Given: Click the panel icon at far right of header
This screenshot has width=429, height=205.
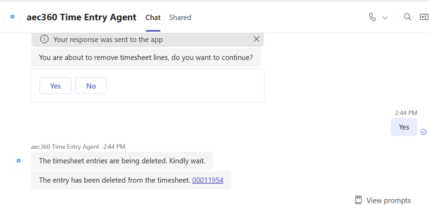Looking at the screenshot, I should (424, 17).
